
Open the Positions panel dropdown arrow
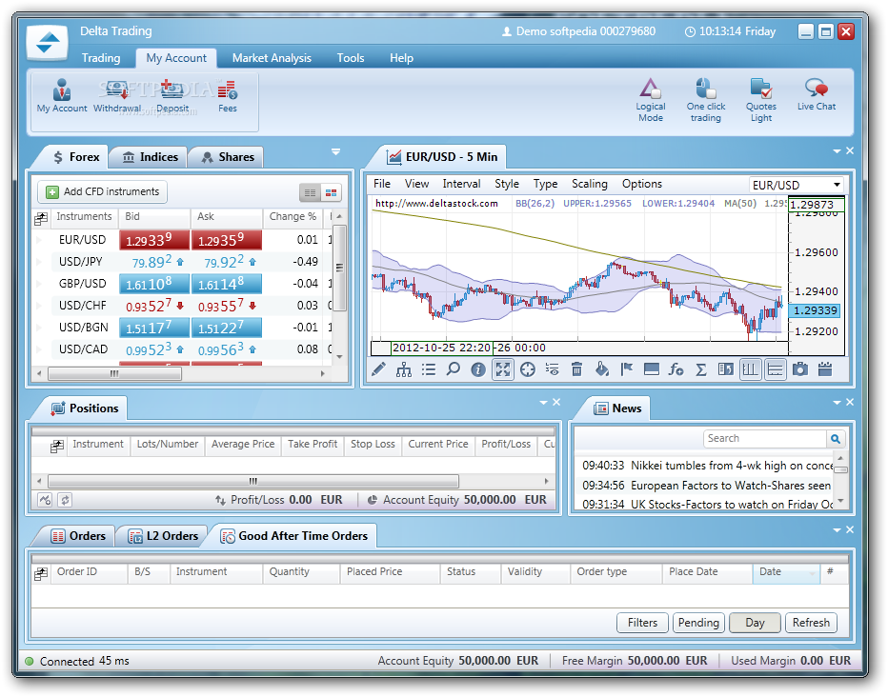click(x=544, y=402)
